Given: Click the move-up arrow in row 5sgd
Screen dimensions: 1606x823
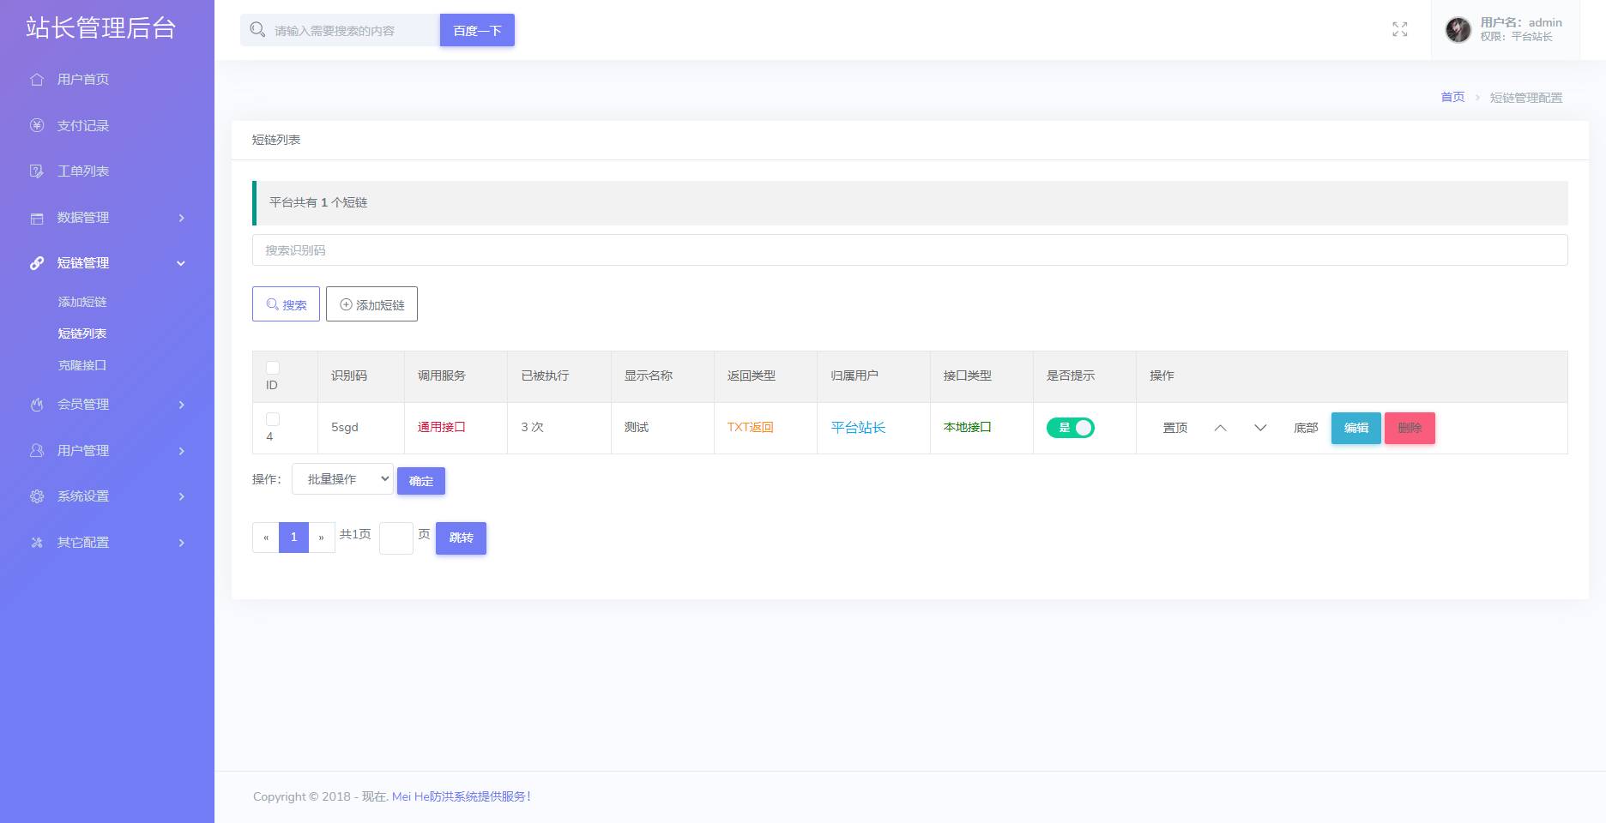Looking at the screenshot, I should (x=1220, y=428).
